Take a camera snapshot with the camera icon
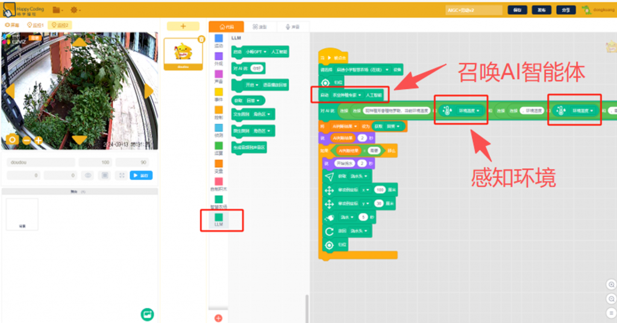The height and width of the screenshot is (323, 617). pyautogui.click(x=12, y=140)
